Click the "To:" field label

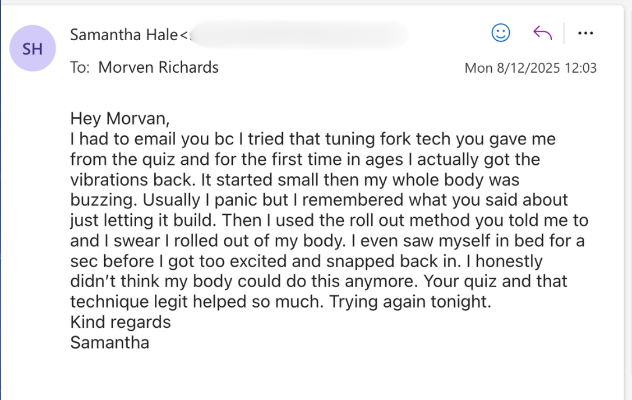80,68
